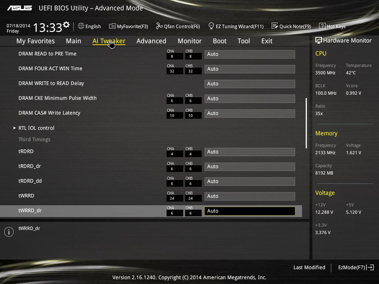This screenshot has height=284, width=379.
Task: Select the highlighted tWRRD_dr row label
Action: point(30,210)
